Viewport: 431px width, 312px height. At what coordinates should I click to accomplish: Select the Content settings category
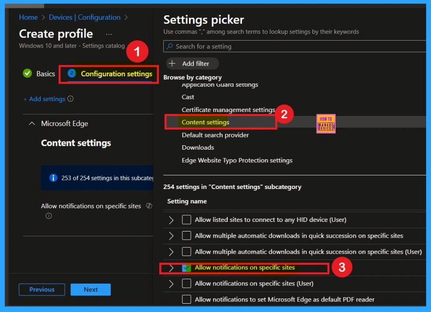click(x=205, y=123)
